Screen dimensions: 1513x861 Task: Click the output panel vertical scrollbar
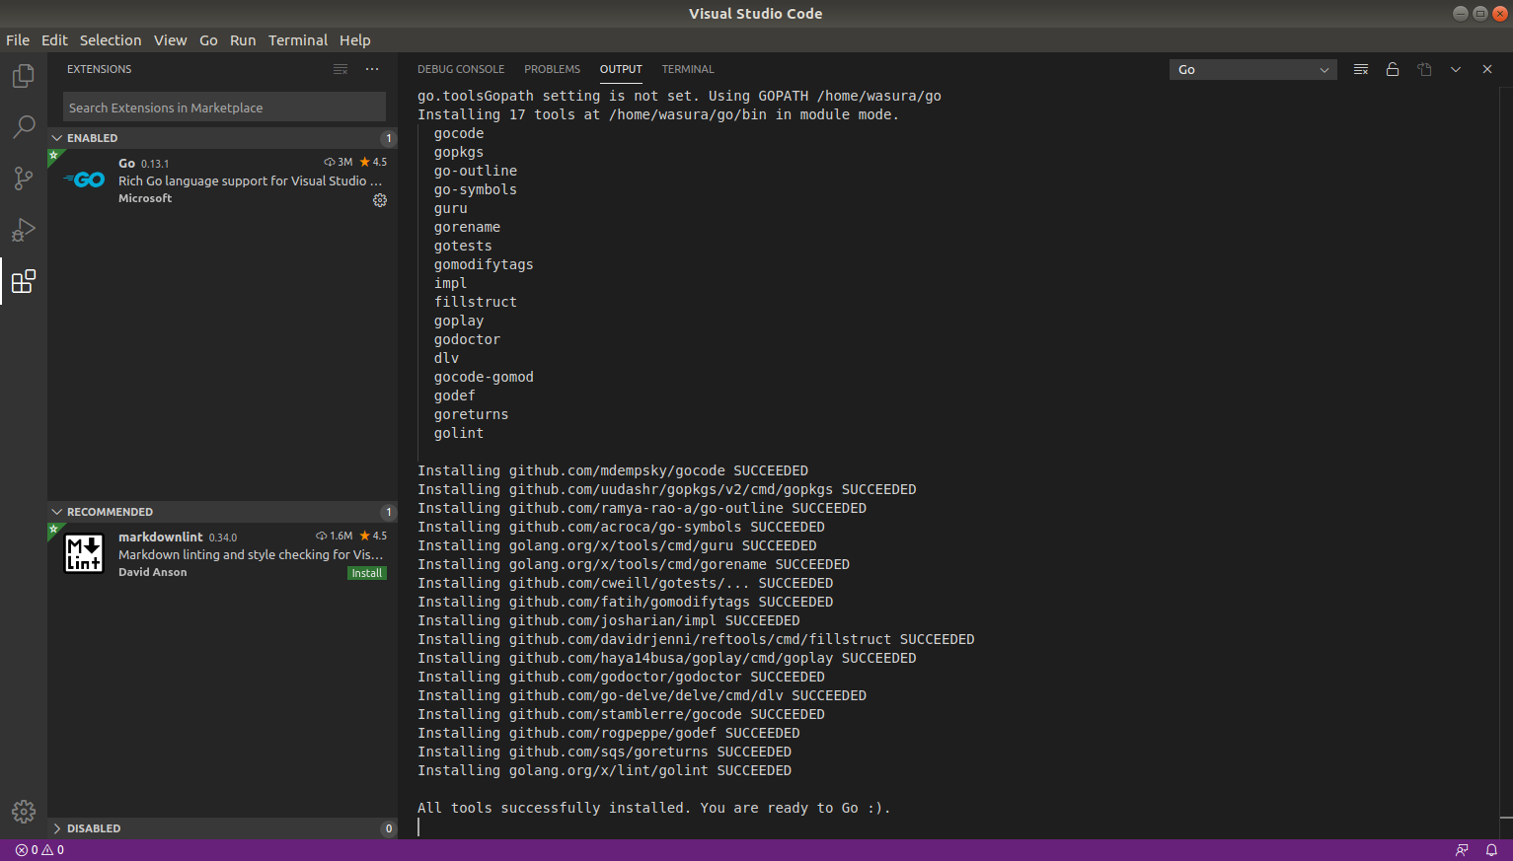coord(1506,464)
